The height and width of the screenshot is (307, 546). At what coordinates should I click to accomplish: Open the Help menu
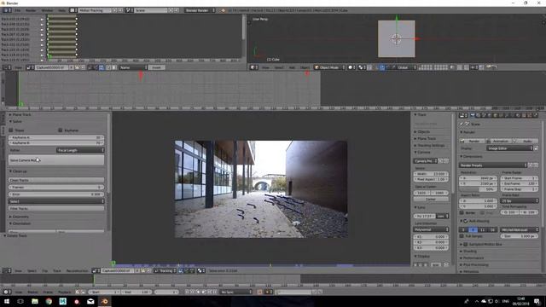coord(61,10)
